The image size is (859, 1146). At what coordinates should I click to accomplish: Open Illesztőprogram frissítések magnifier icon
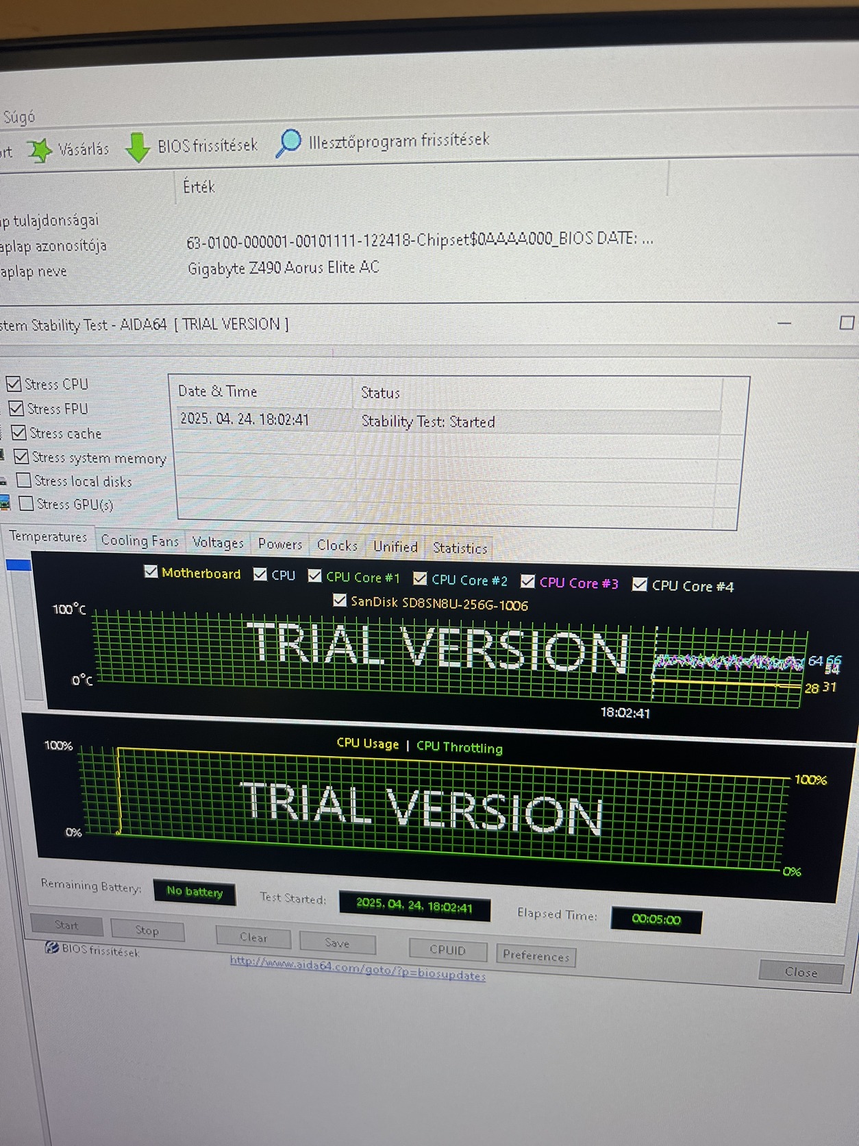pyautogui.click(x=288, y=143)
